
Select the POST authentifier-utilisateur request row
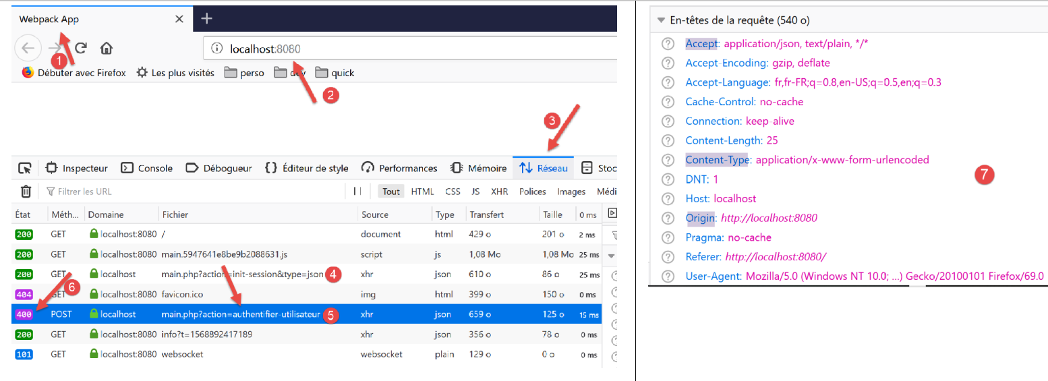(x=239, y=314)
